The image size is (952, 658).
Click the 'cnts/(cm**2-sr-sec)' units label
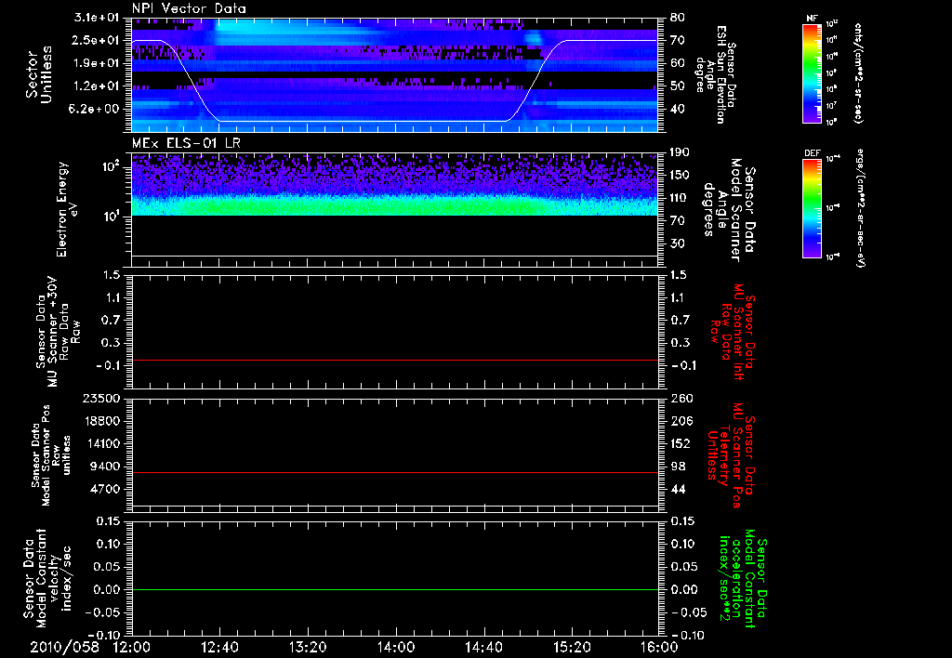(x=858, y=72)
